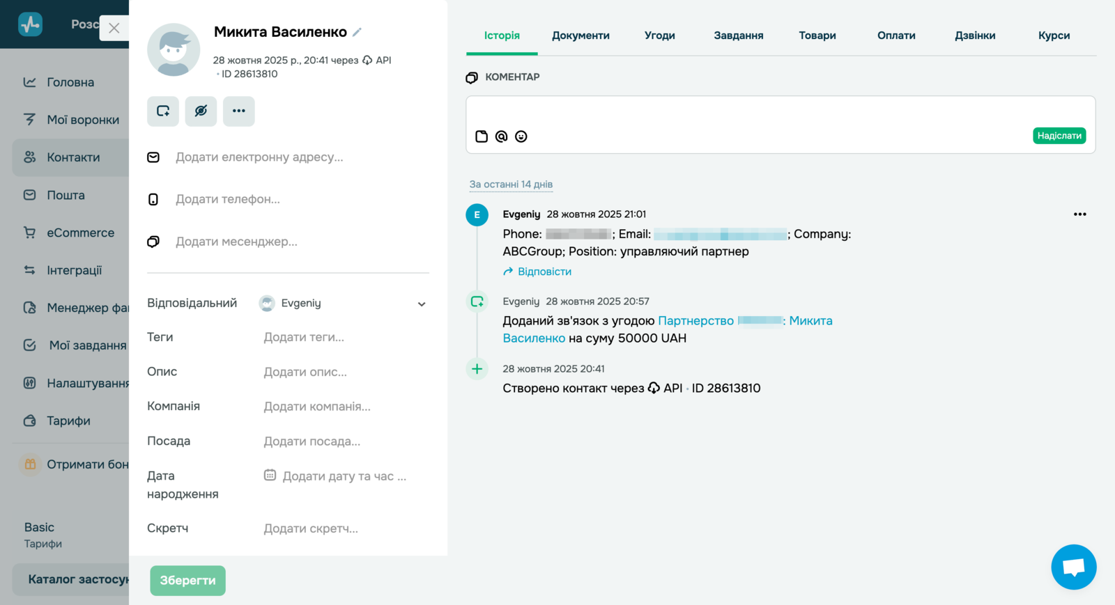Open the Каталог застосунків button
1115x605 pixels.
tap(70, 579)
